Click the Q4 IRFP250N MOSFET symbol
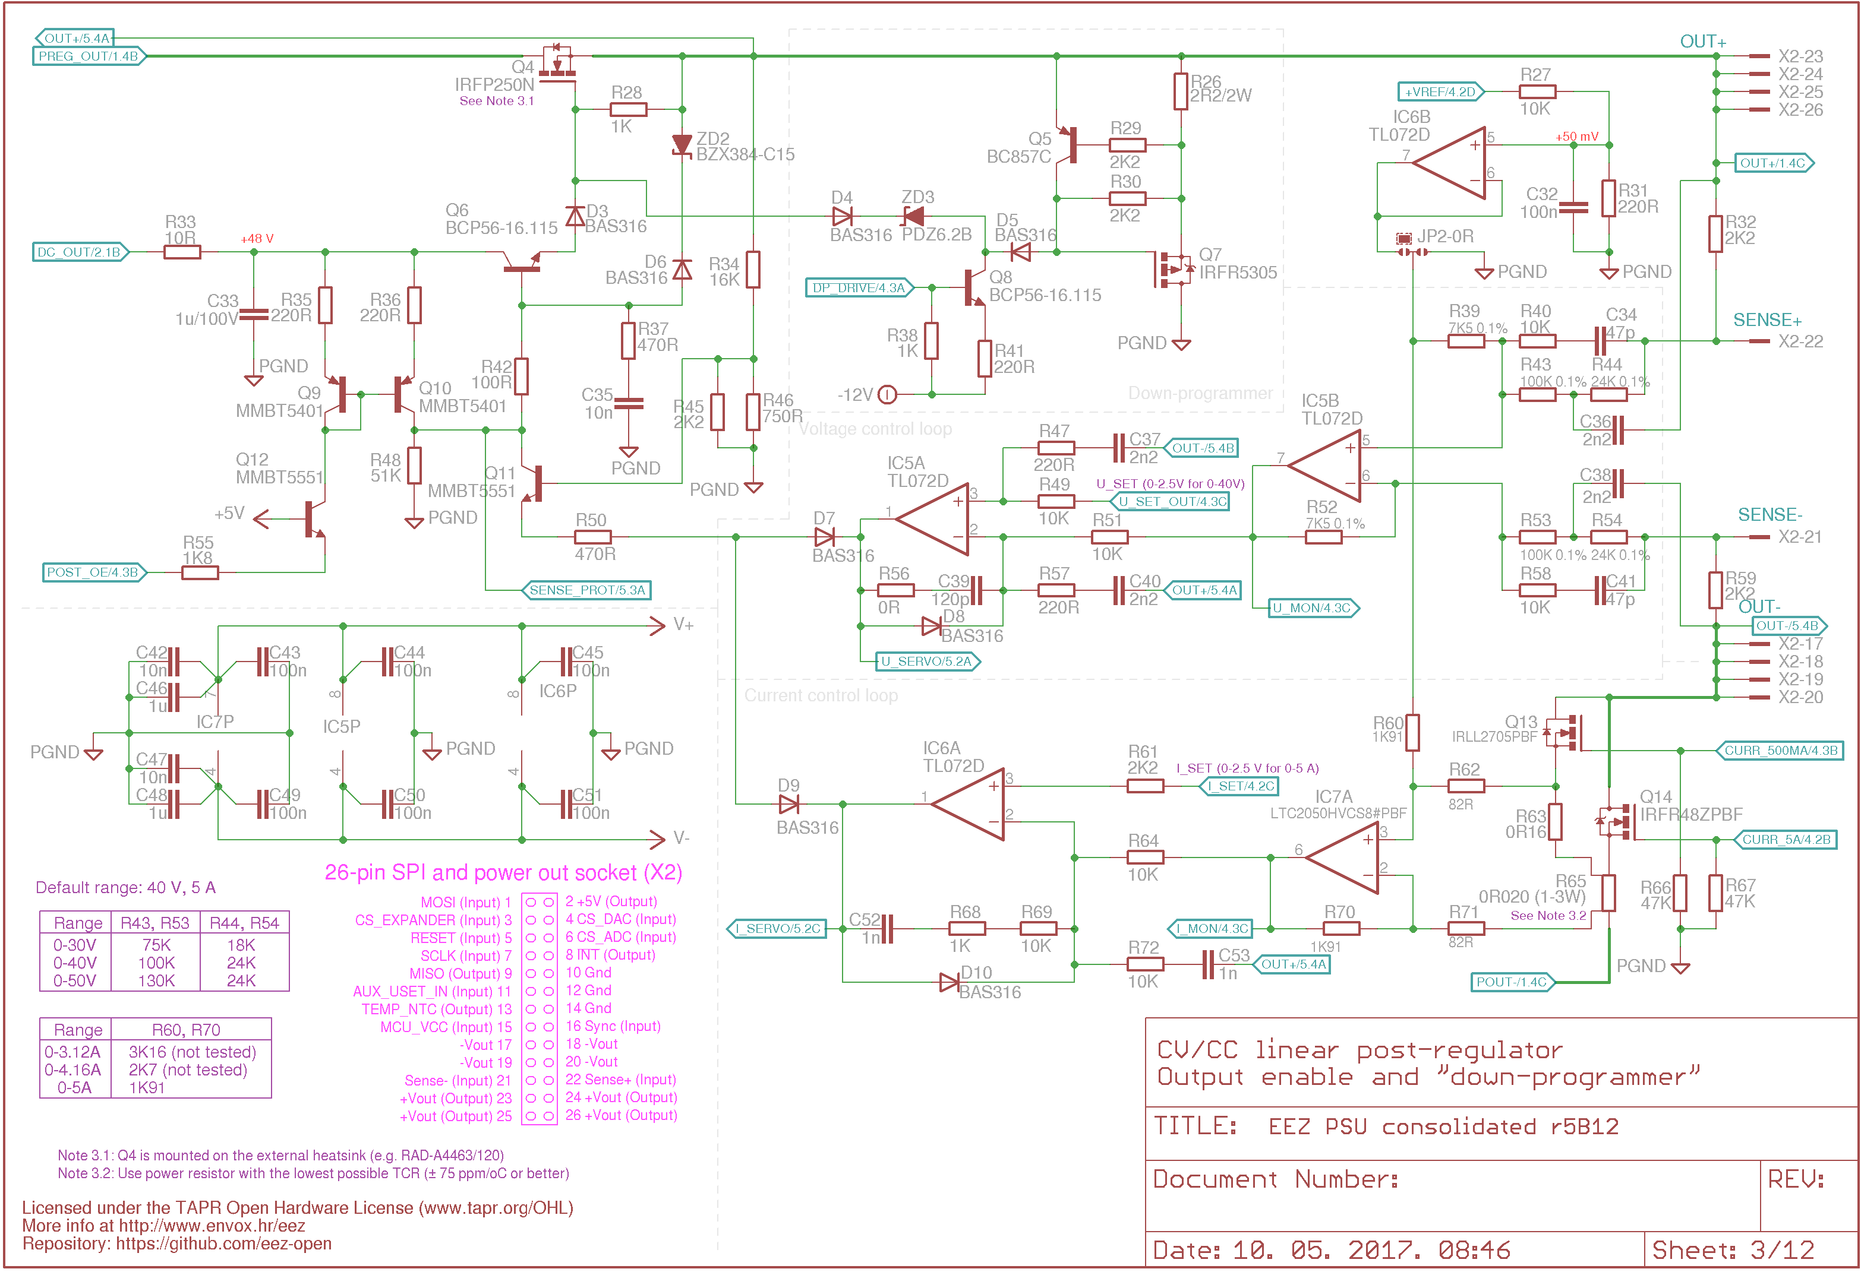Screen dimensions: 1861x1272 tap(557, 63)
